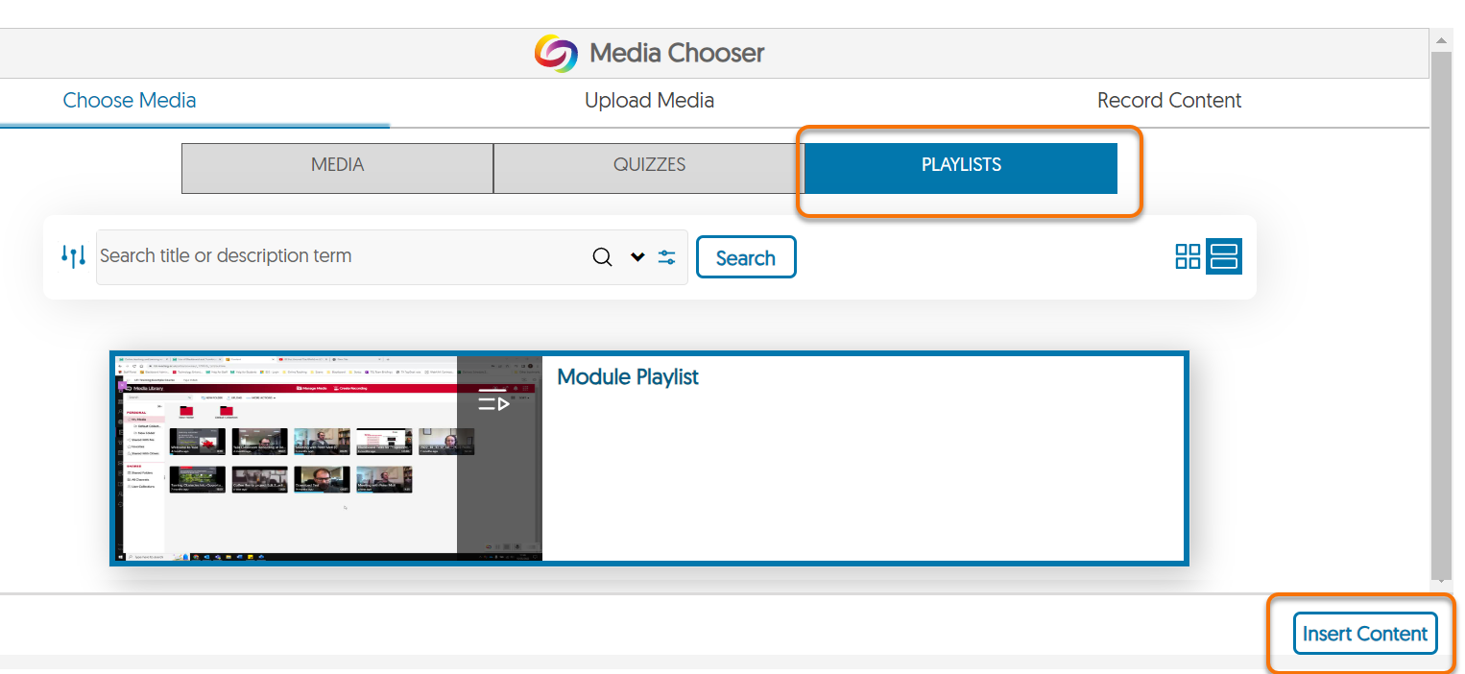This screenshot has height=674, width=1465.
Task: Click the Search button
Action: [x=746, y=256]
